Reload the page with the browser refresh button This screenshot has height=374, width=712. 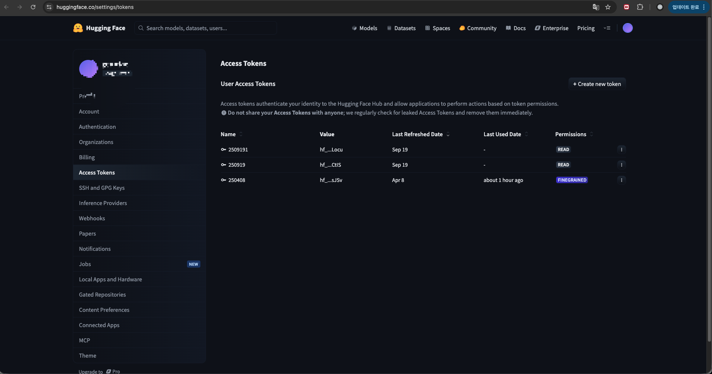(33, 7)
